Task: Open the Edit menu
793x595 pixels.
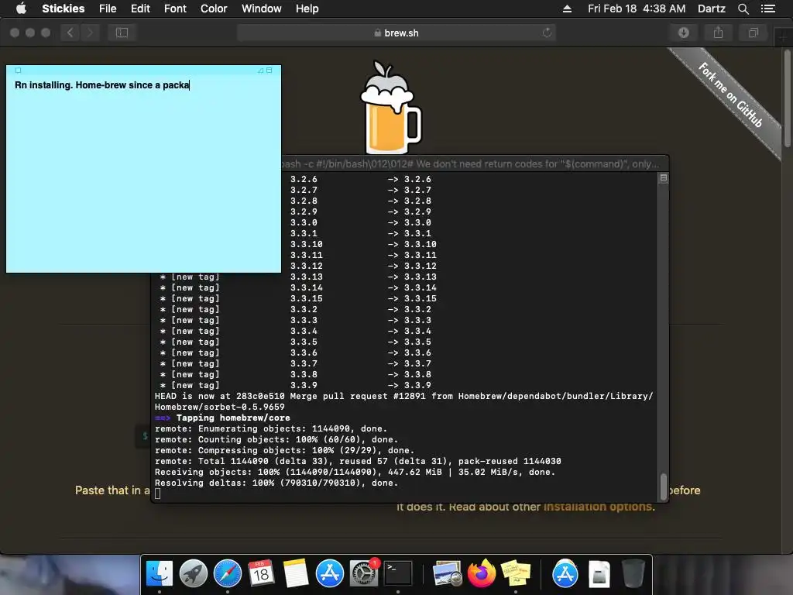Action: pyautogui.click(x=140, y=9)
